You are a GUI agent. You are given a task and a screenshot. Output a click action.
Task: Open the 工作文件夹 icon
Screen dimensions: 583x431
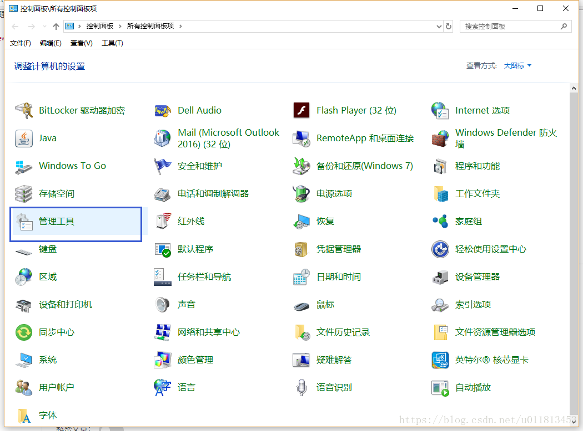[x=440, y=193]
